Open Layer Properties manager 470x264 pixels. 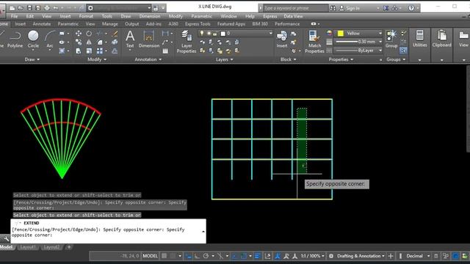(187, 42)
